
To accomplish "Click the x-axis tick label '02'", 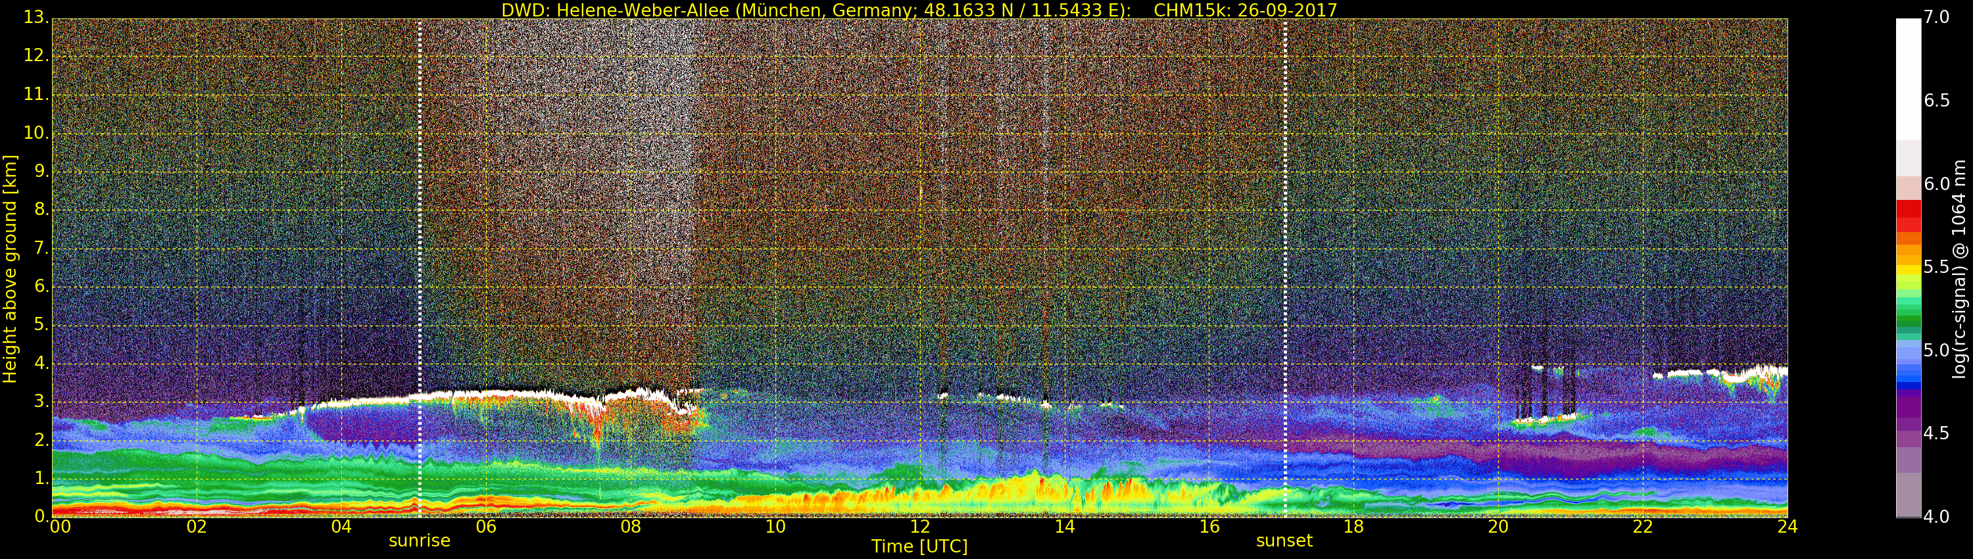I will [197, 526].
